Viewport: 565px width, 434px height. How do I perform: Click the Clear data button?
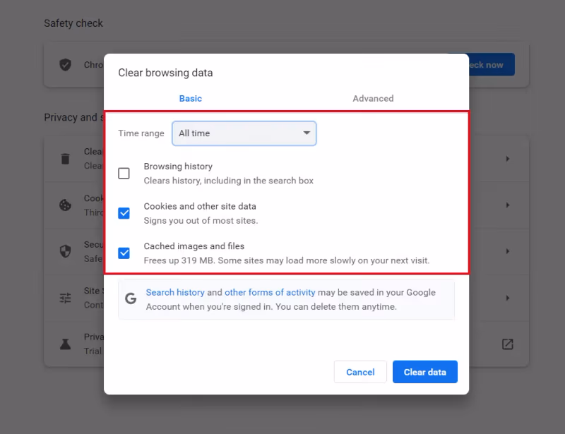pyautogui.click(x=424, y=372)
